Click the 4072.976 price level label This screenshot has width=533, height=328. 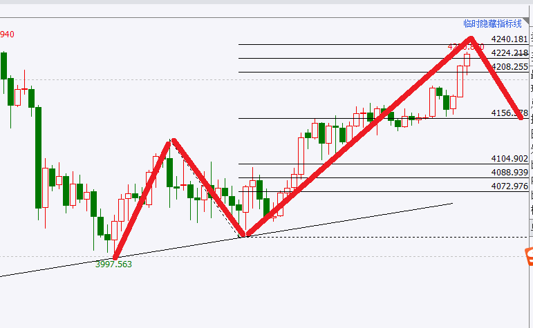[509, 186]
